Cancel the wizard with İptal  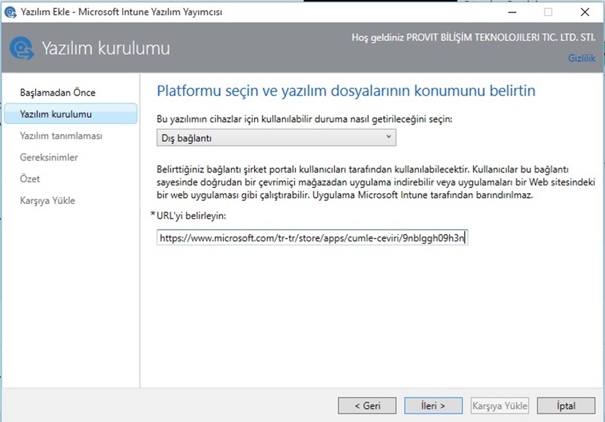(566, 406)
